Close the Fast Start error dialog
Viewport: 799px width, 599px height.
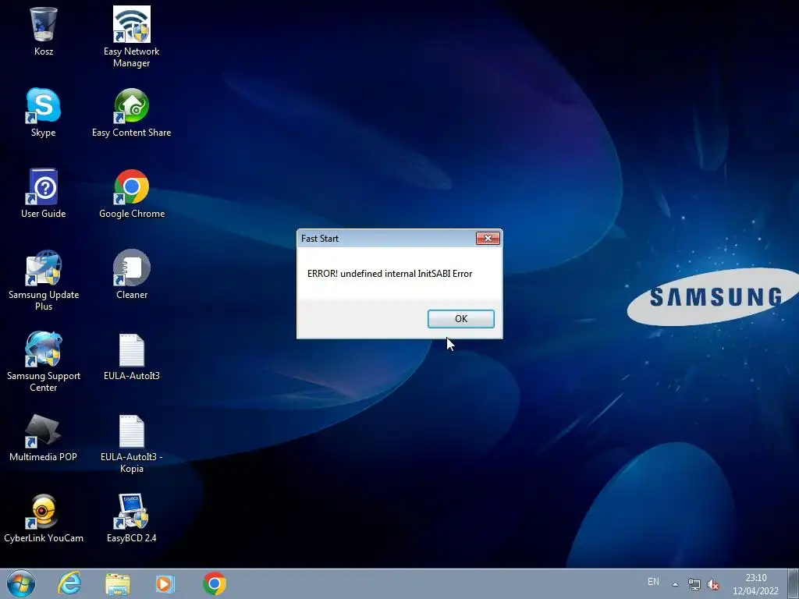point(488,239)
